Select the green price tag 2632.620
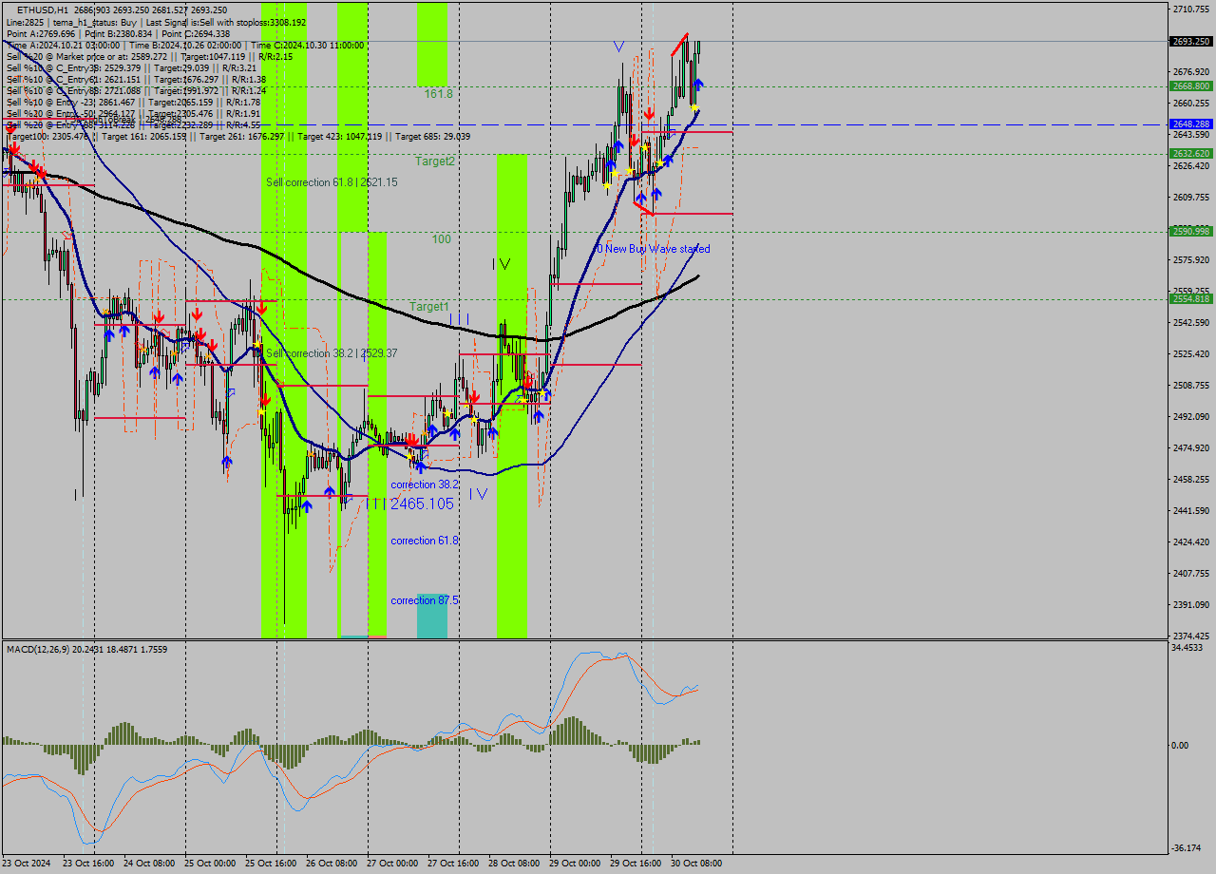Image resolution: width=1216 pixels, height=874 pixels. (1191, 154)
